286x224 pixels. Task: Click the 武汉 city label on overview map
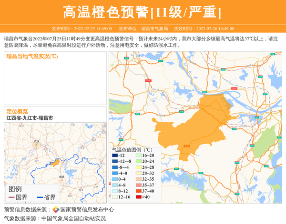pos(37,142)
